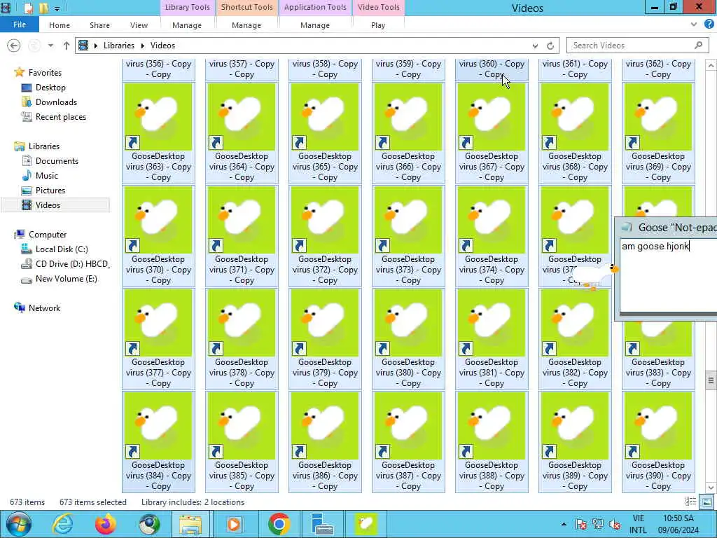Screen dimensions: 717x538
Task: Open the Home ribbon tab
Action: [60, 25]
